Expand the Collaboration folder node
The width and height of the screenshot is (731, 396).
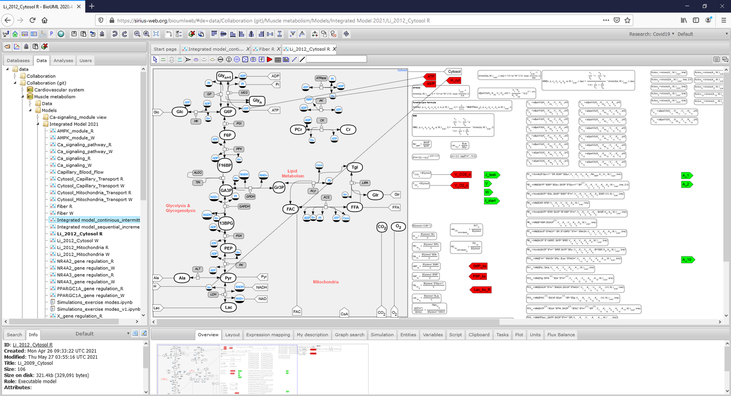15,76
